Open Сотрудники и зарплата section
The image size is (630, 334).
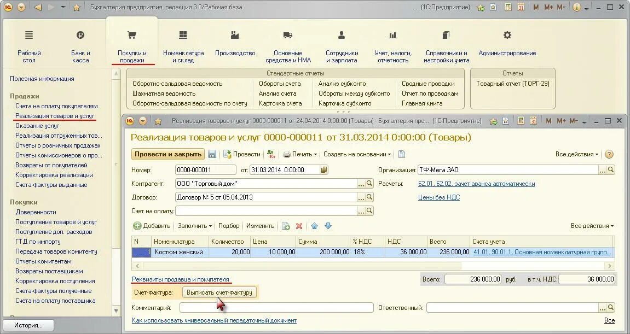point(342,47)
